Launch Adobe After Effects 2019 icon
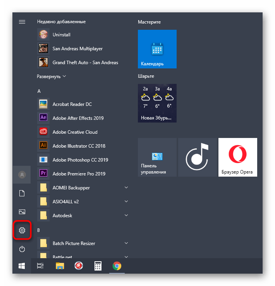Viewport: 275px width, 286px height. point(43,118)
